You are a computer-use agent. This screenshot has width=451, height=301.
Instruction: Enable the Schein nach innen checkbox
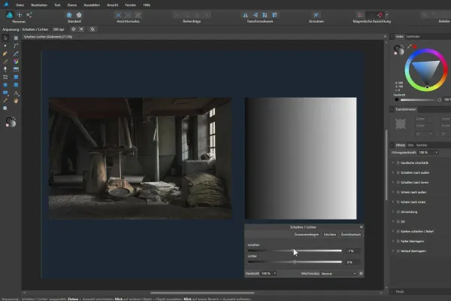(398, 202)
